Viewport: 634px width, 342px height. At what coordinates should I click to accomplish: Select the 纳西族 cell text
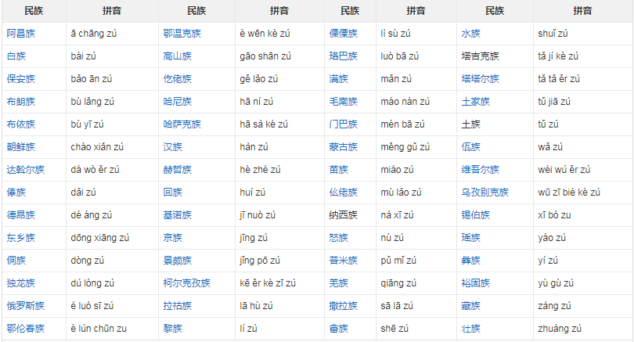click(x=344, y=215)
